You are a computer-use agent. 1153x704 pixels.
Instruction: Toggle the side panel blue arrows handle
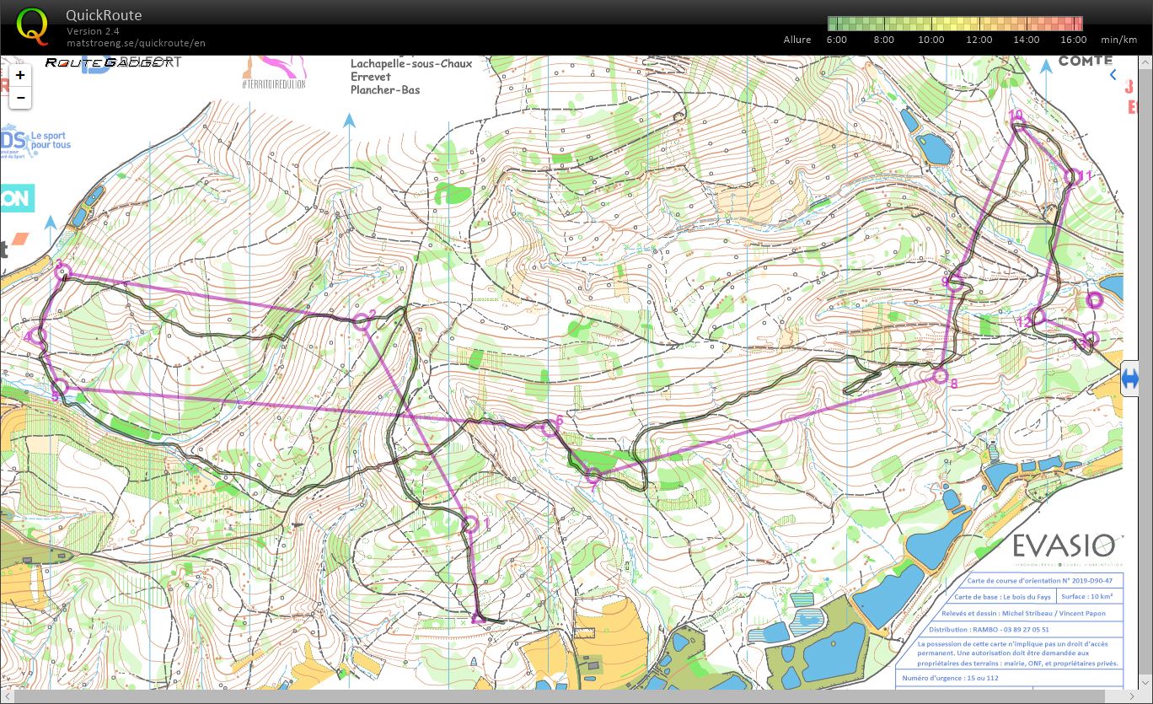(1131, 379)
